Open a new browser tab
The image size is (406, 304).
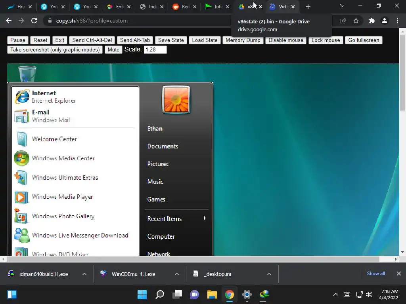pos(308,7)
